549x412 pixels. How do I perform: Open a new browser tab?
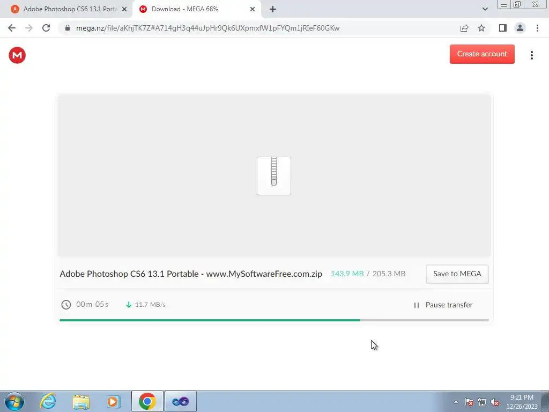tap(273, 9)
